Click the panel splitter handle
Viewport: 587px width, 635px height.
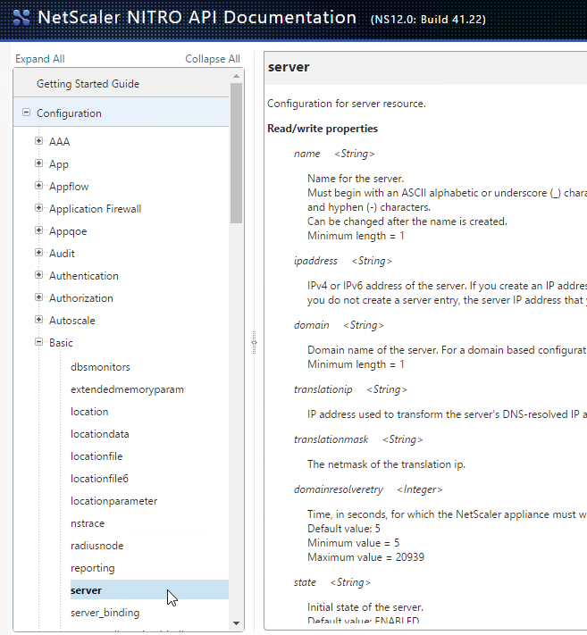pos(254,342)
